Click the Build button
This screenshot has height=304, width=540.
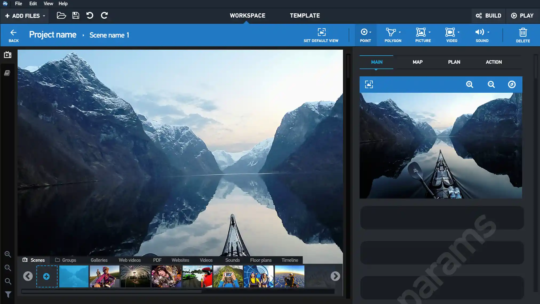(x=489, y=16)
